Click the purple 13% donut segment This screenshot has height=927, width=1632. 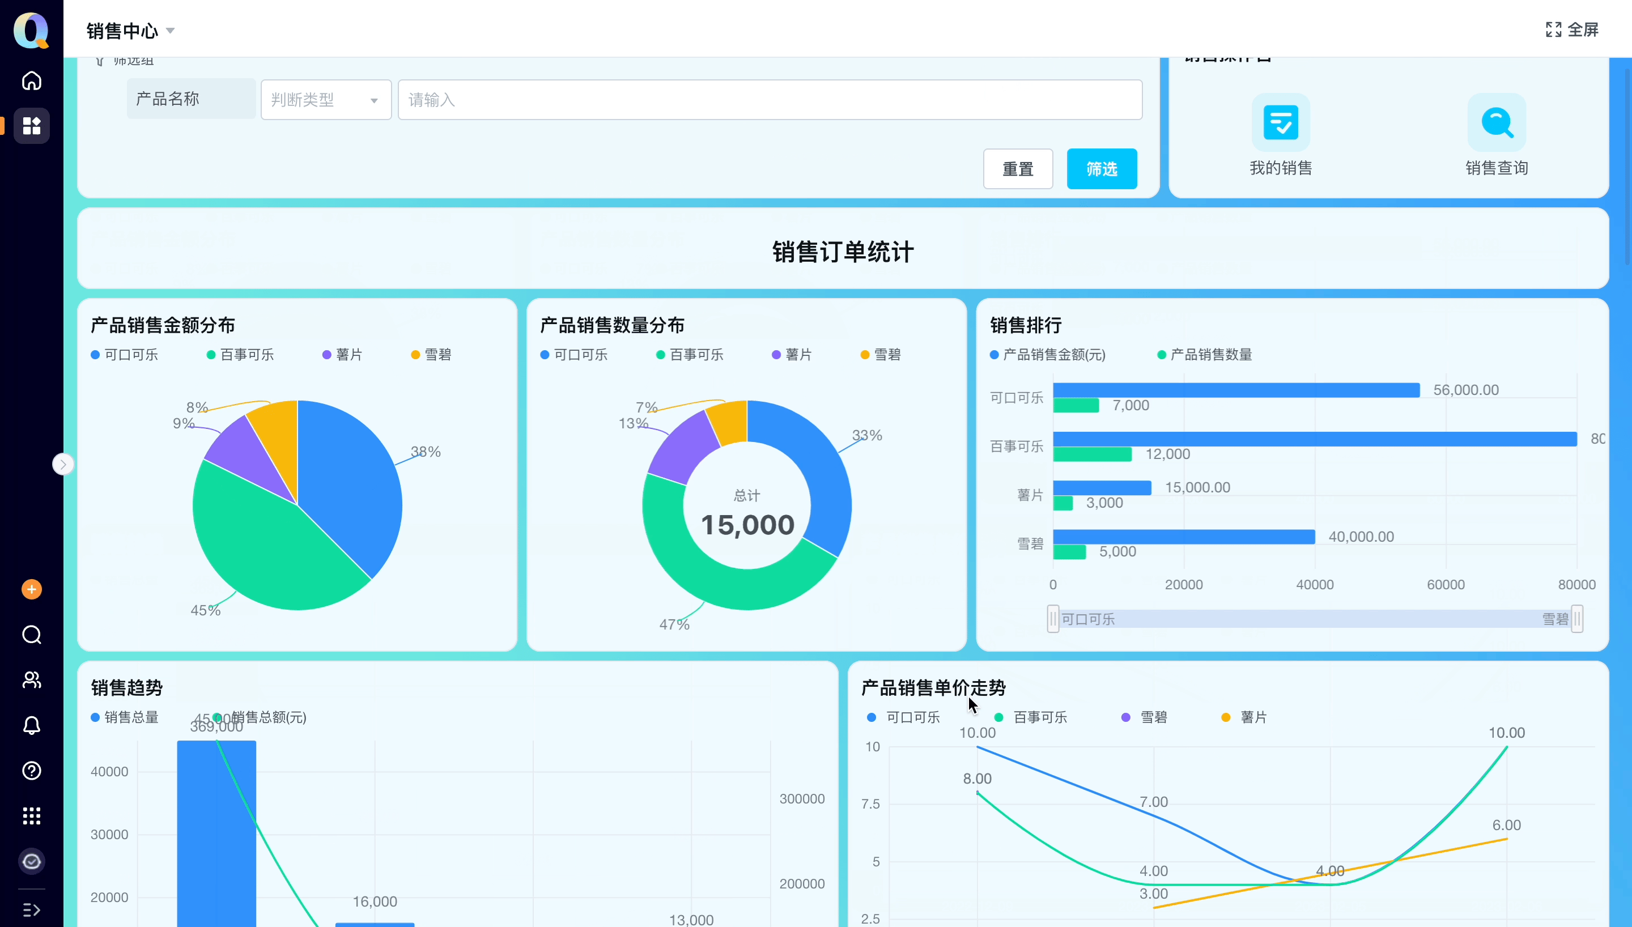pyautogui.click(x=684, y=449)
